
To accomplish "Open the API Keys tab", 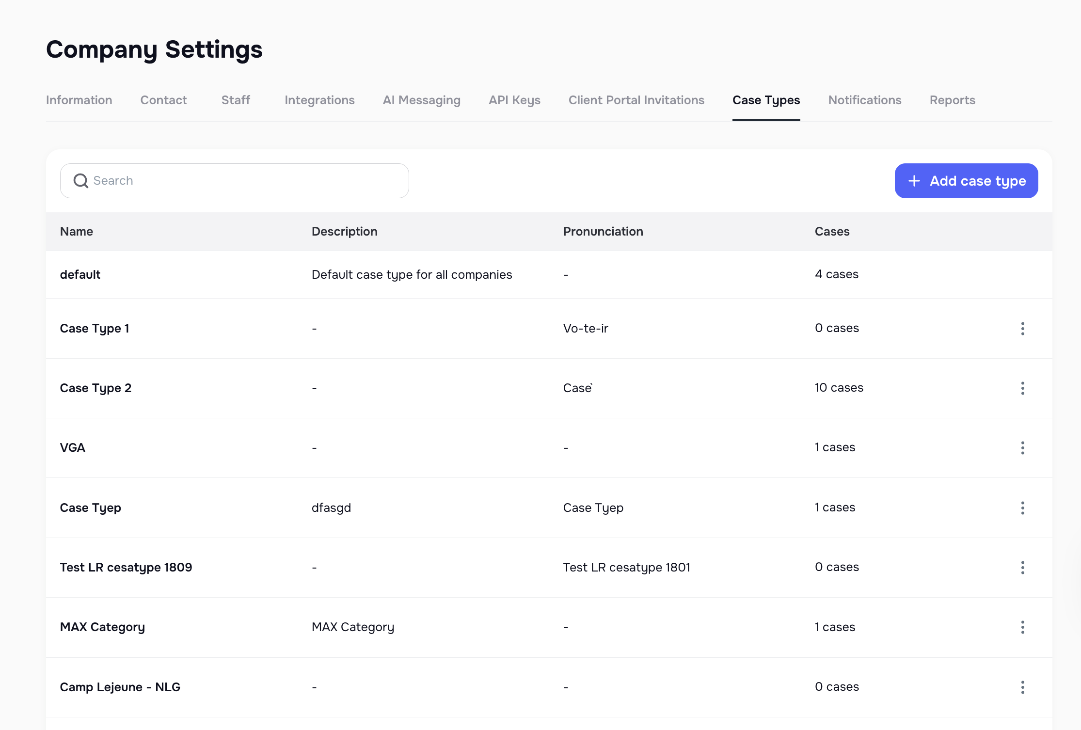I will [x=514, y=100].
